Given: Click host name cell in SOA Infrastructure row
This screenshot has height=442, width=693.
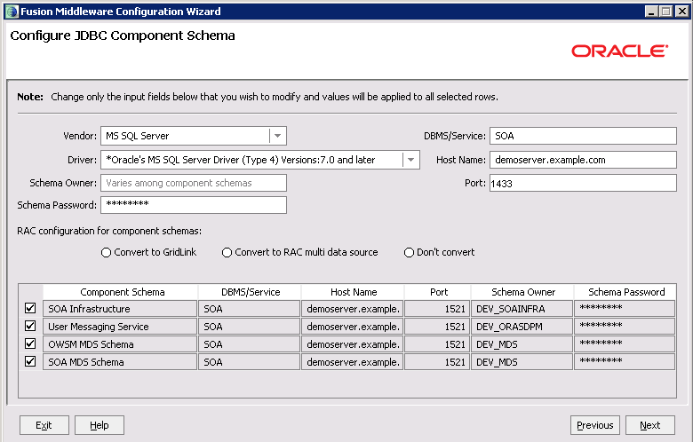Looking at the screenshot, I should [352, 309].
